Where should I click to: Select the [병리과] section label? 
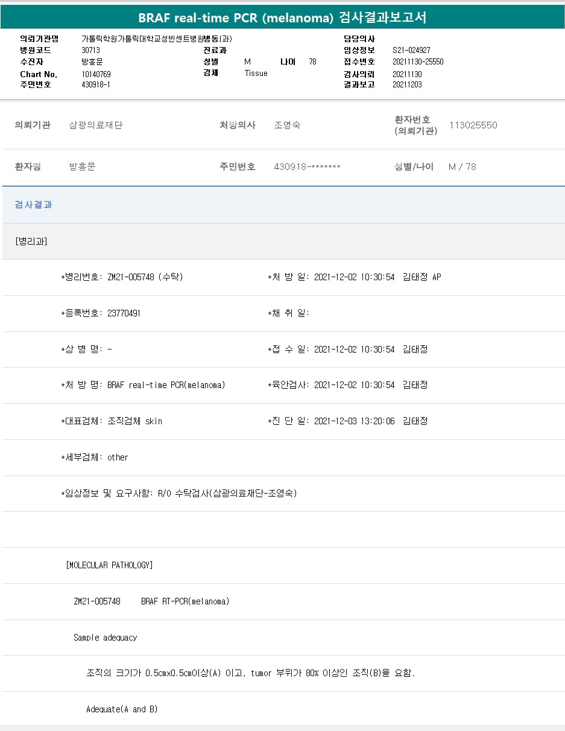[x=31, y=241]
